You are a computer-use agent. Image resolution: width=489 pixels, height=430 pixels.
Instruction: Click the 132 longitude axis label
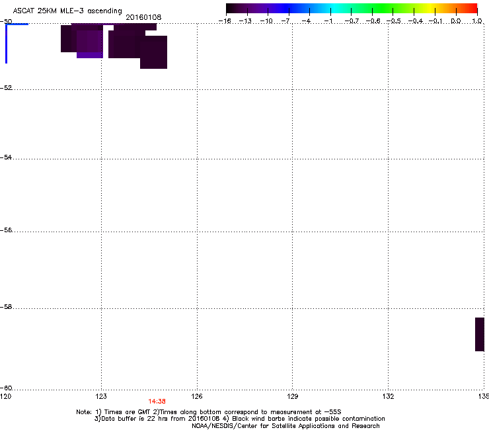pos(388,396)
